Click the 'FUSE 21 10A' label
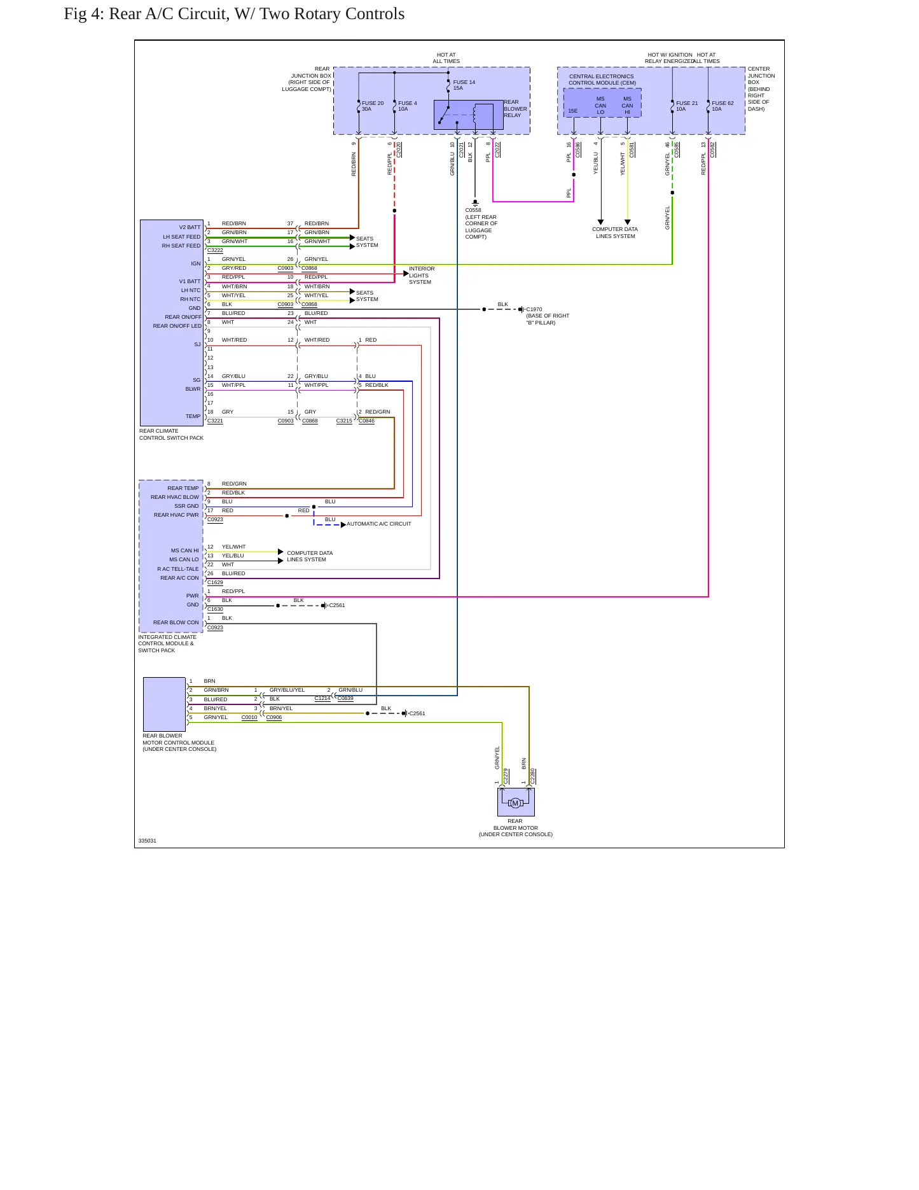Viewport: 919px width, 1190px height. [x=687, y=106]
